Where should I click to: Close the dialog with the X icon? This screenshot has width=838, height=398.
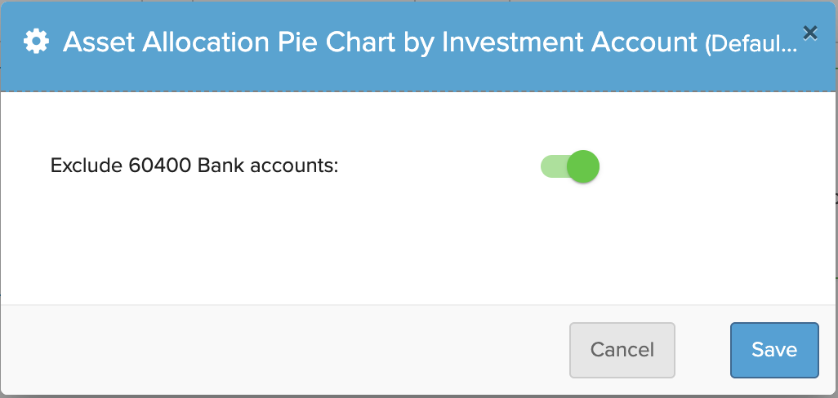810,33
